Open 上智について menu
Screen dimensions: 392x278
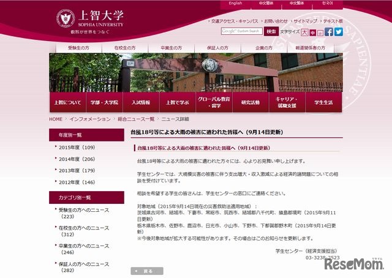[x=67, y=102]
